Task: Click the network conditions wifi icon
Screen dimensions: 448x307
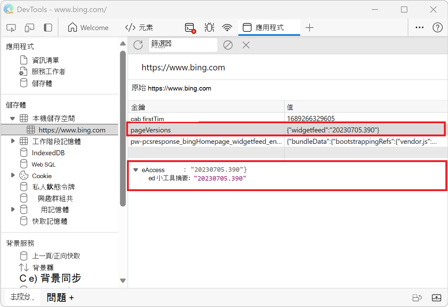Action: (227, 28)
